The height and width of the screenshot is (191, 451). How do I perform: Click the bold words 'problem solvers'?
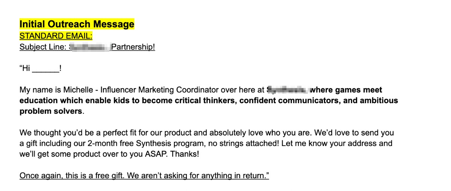(50, 111)
